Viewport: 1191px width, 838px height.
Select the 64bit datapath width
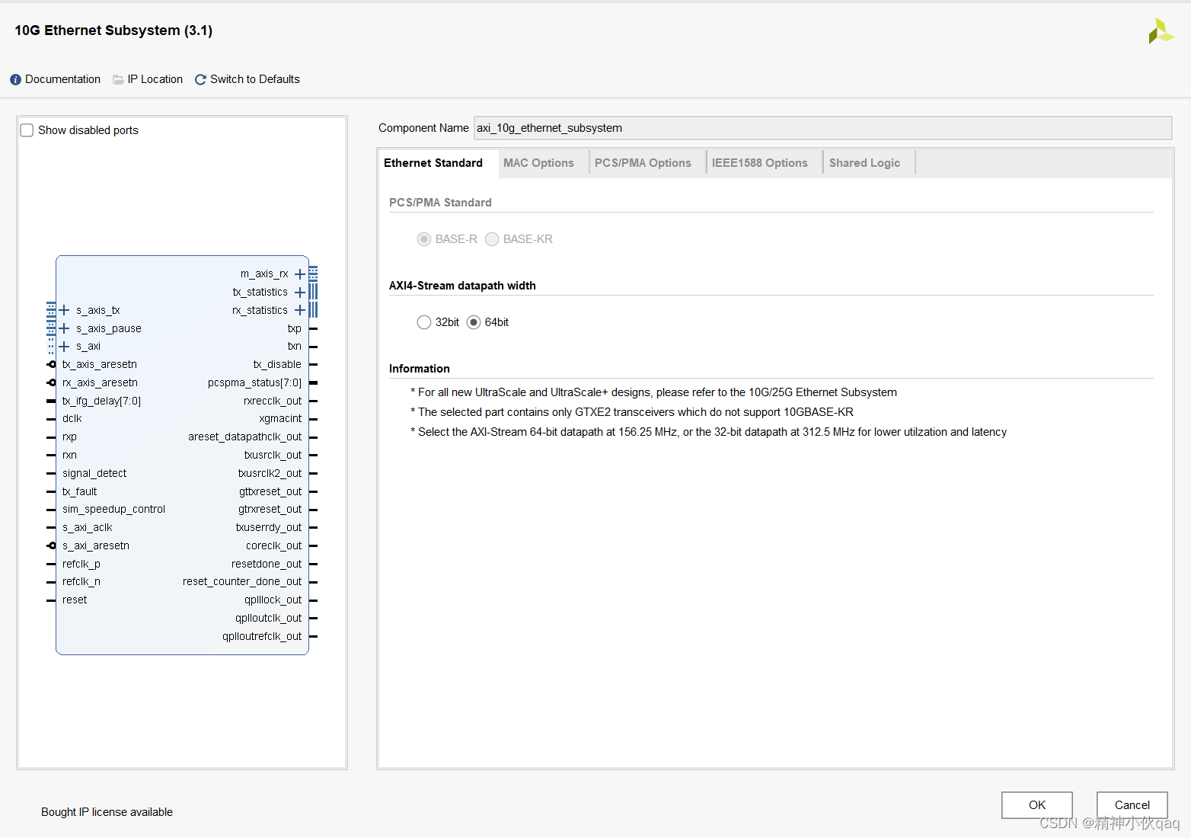pyautogui.click(x=474, y=322)
